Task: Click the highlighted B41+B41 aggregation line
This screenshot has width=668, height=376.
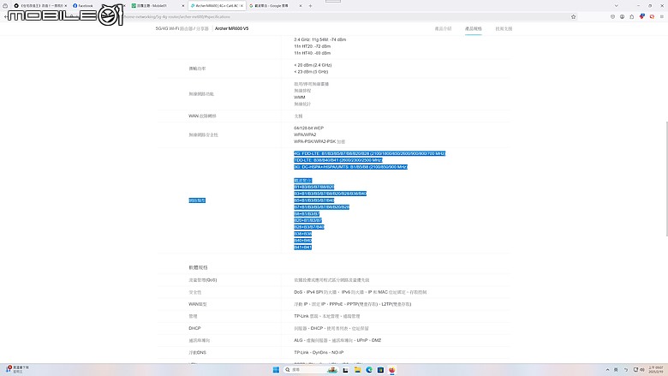Action: point(303,248)
